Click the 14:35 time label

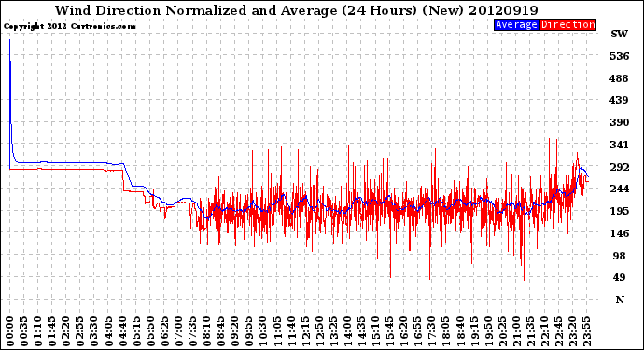click(361, 331)
